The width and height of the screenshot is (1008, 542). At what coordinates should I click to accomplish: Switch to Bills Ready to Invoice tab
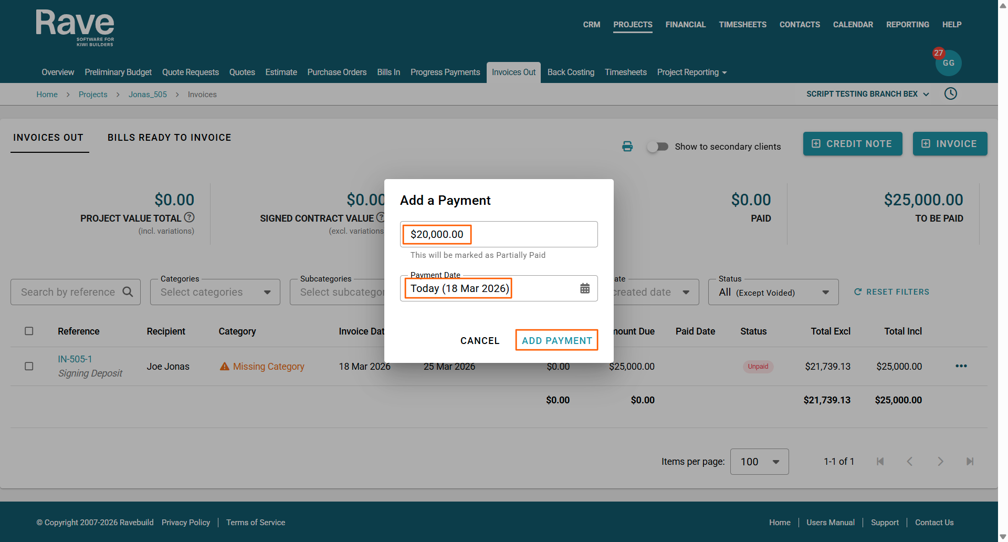click(x=169, y=138)
